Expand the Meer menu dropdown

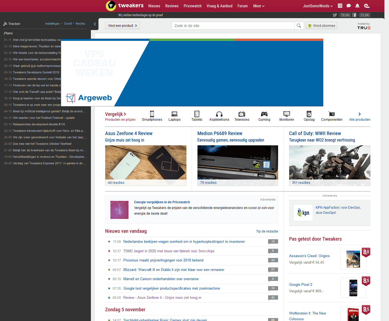point(259,6)
